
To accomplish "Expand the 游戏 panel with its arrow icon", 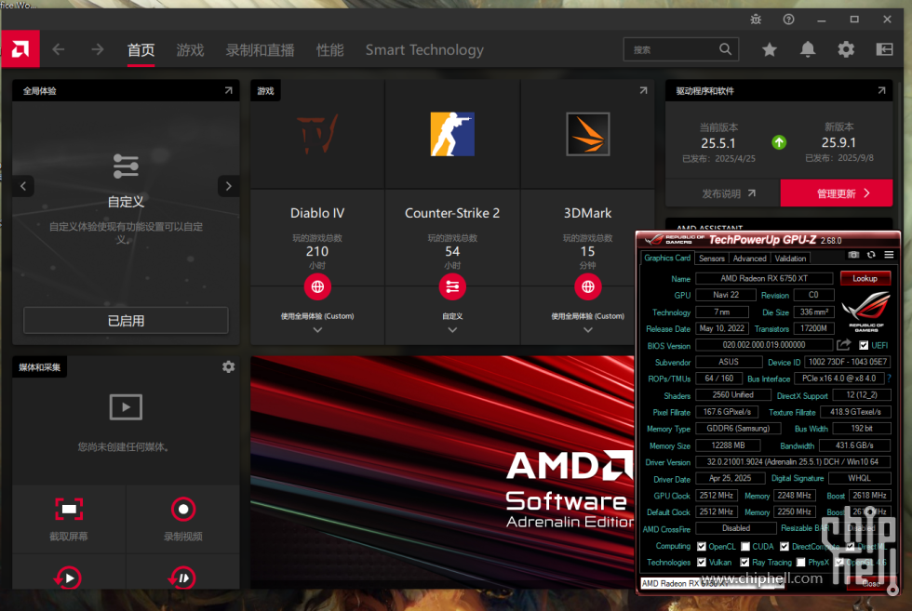I will tap(643, 91).
